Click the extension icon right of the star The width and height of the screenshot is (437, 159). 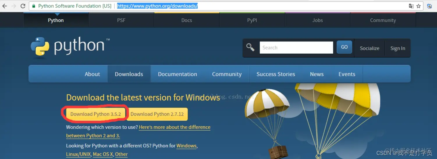(429, 6)
